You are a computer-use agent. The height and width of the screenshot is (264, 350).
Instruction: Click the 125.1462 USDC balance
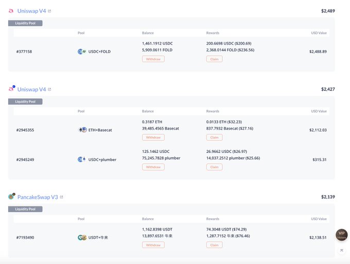[155, 151]
